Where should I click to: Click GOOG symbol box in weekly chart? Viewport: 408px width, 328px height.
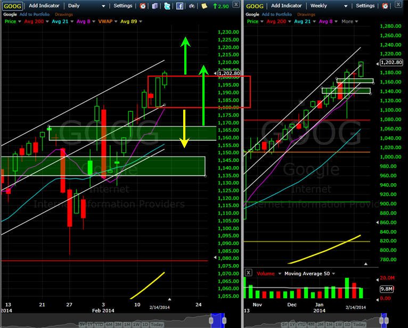(255, 6)
